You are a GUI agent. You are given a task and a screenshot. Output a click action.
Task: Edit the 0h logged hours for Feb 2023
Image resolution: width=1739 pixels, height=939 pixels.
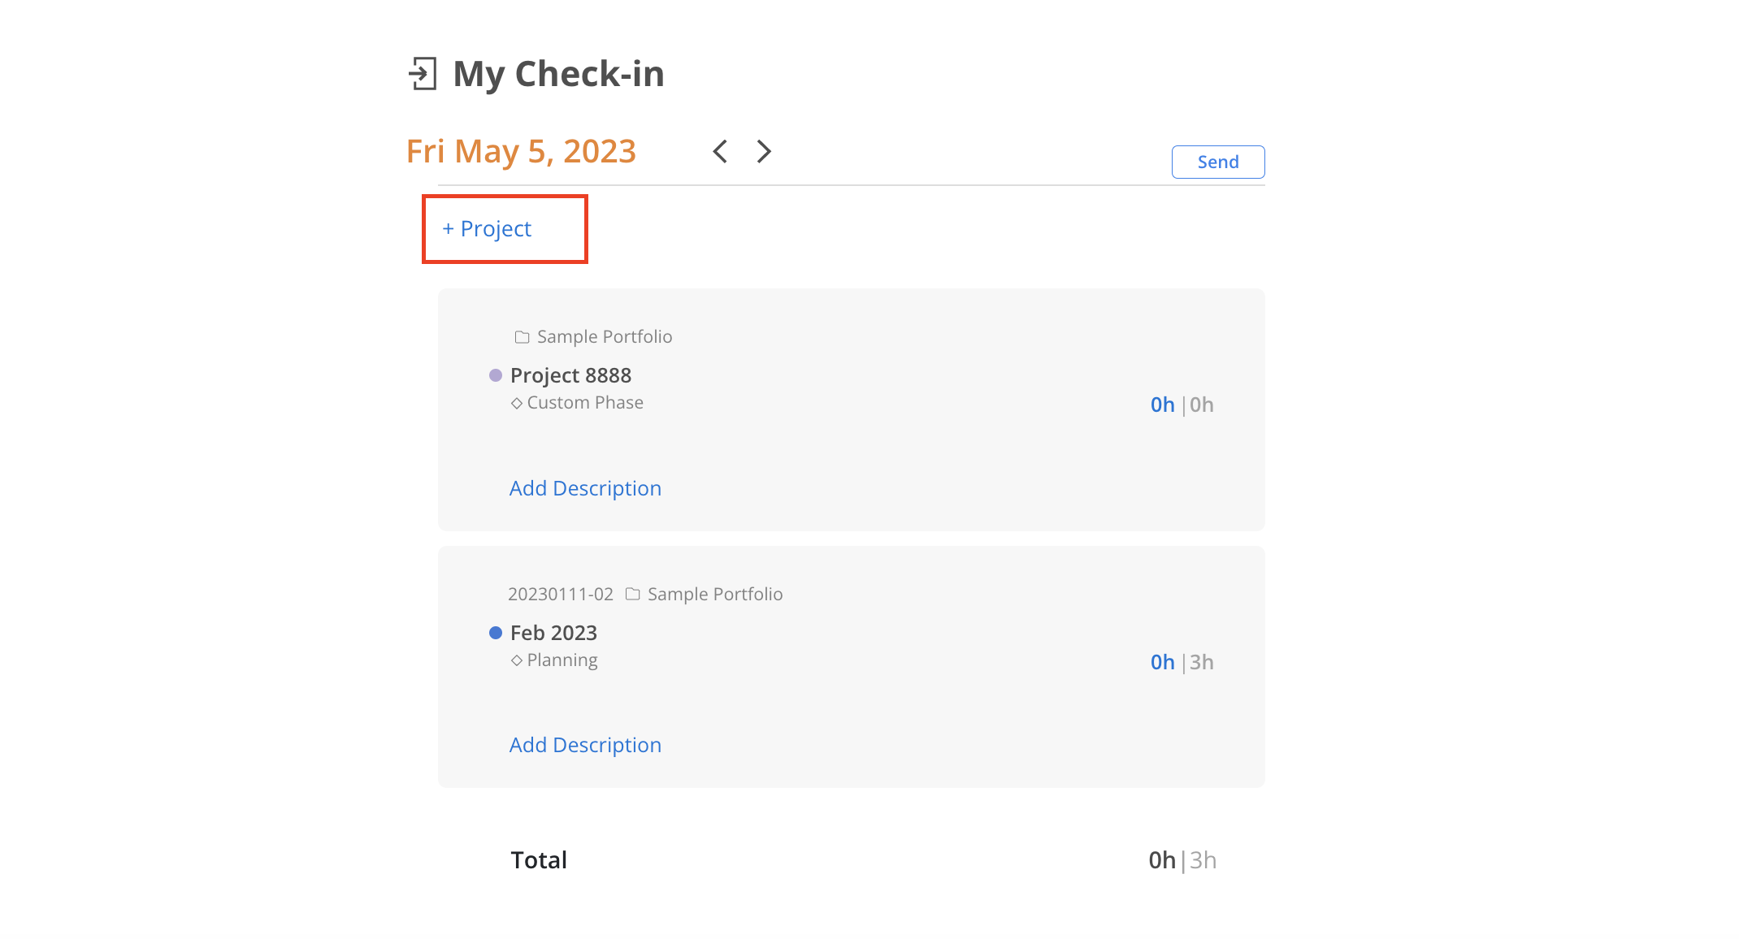click(x=1163, y=662)
